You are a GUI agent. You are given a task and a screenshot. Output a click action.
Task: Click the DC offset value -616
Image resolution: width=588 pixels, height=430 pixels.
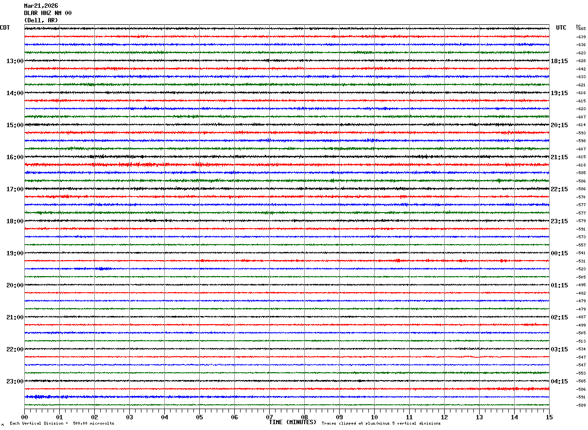(x=581, y=93)
